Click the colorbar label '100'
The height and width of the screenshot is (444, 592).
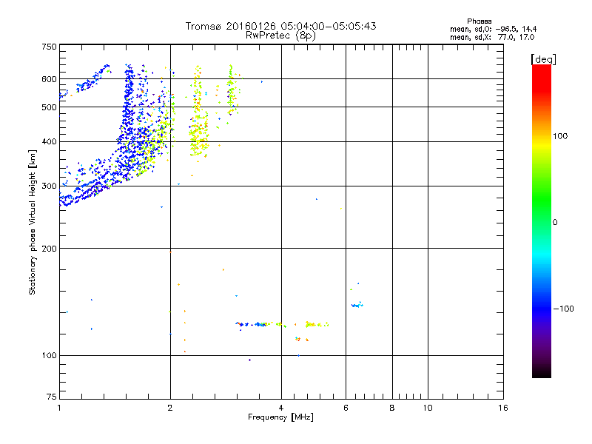(560, 136)
